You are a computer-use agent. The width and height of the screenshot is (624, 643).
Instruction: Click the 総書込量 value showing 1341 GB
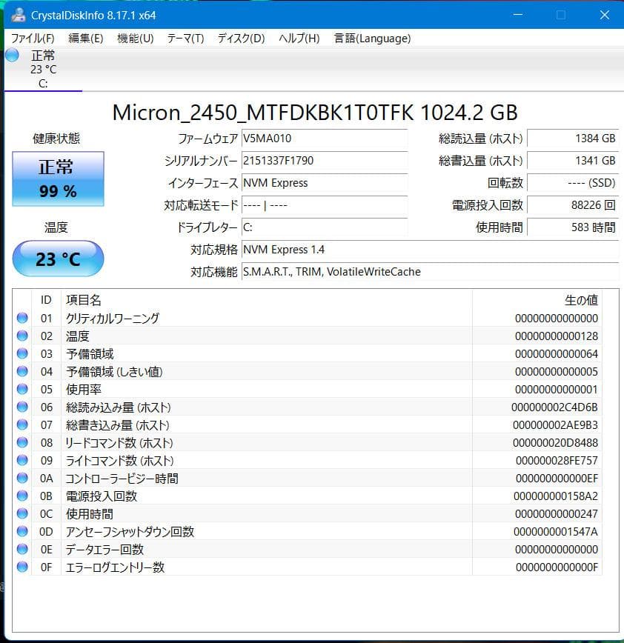pos(574,161)
